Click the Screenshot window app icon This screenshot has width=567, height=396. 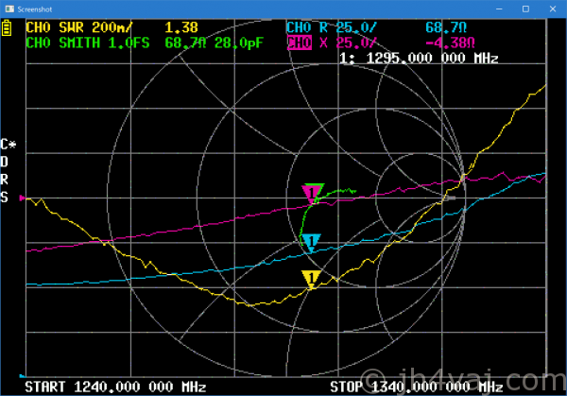click(x=10, y=9)
